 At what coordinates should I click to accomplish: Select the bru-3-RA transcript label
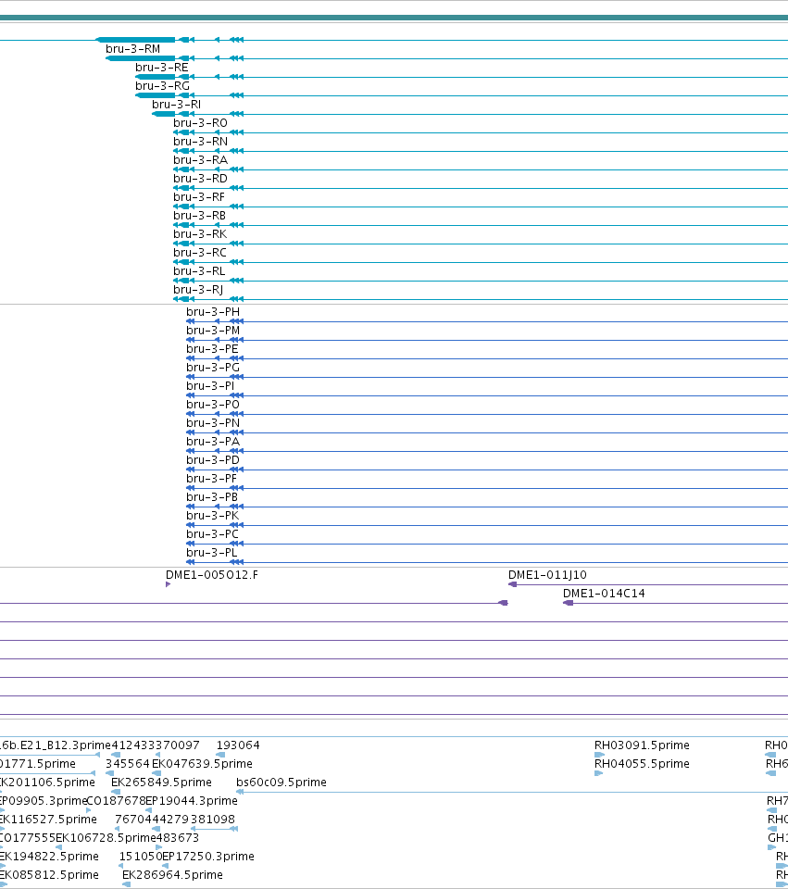[200, 160]
